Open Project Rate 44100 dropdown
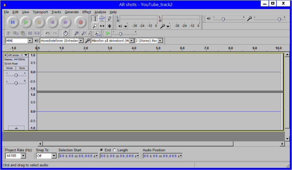292x170 pixels. pyautogui.click(x=23, y=156)
